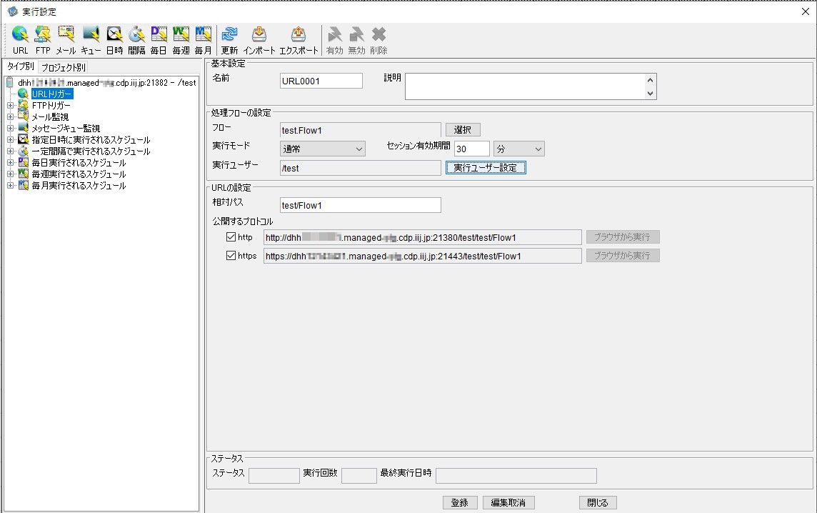Uncheck the http protocol checkbox
Viewport: 817px width, 513px height.
point(231,237)
